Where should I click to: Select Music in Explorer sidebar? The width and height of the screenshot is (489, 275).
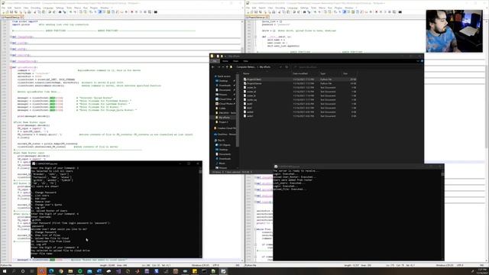click(x=222, y=163)
